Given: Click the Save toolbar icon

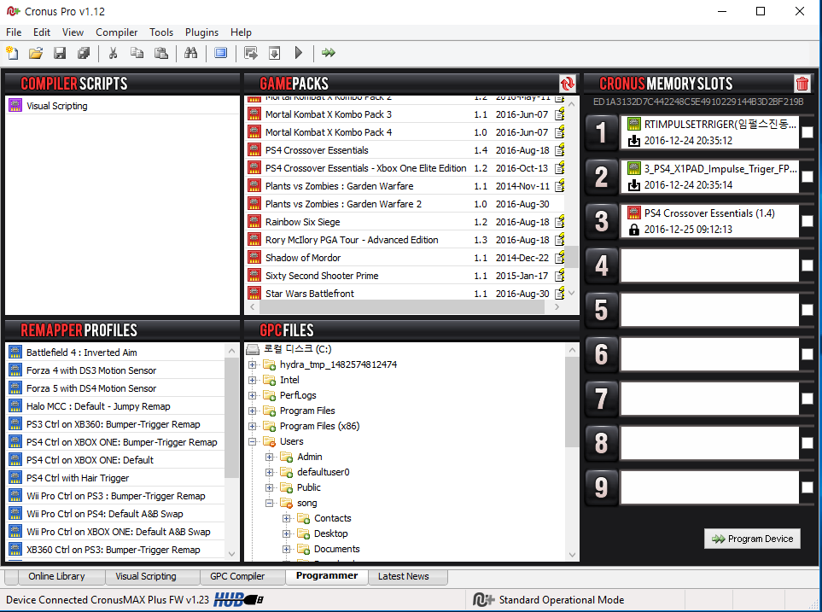Looking at the screenshot, I should [x=60, y=53].
